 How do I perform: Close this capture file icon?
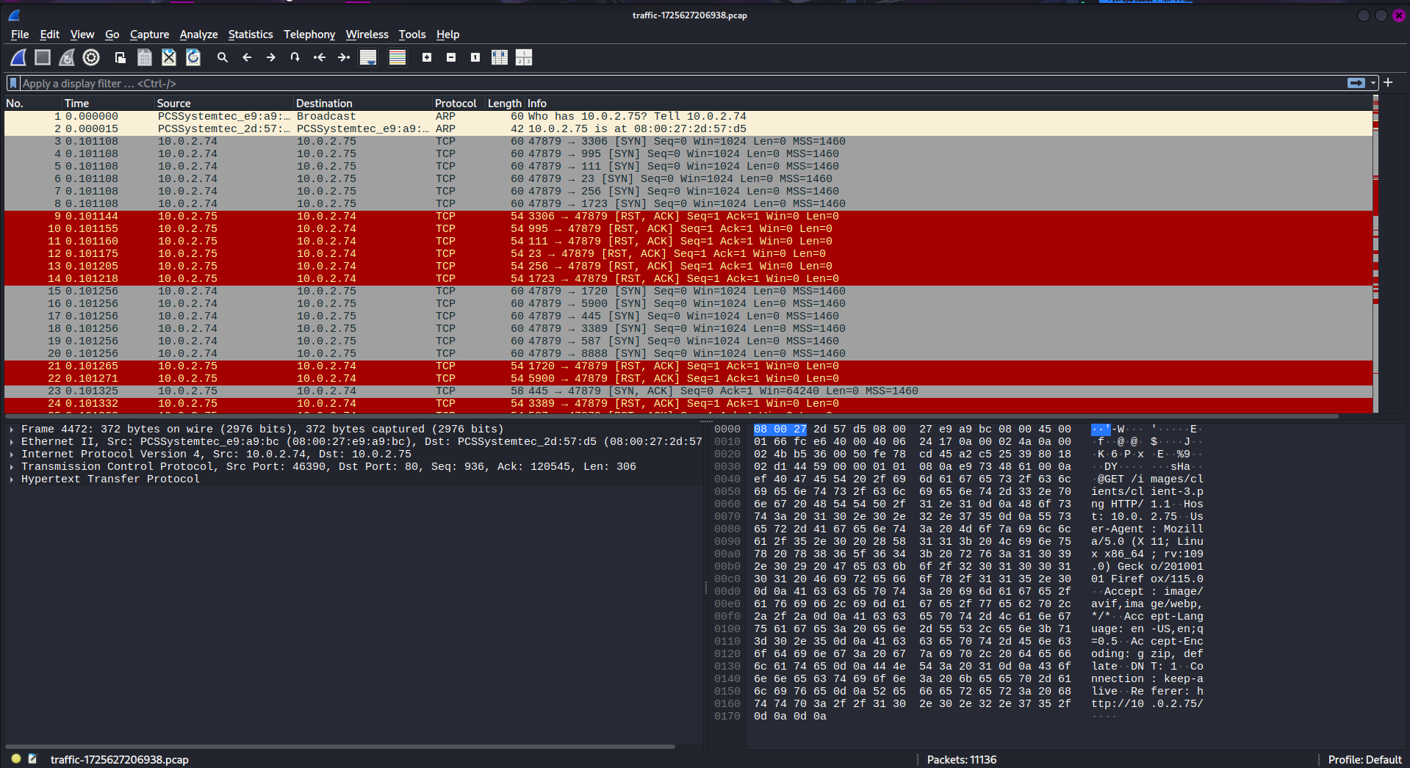169,57
